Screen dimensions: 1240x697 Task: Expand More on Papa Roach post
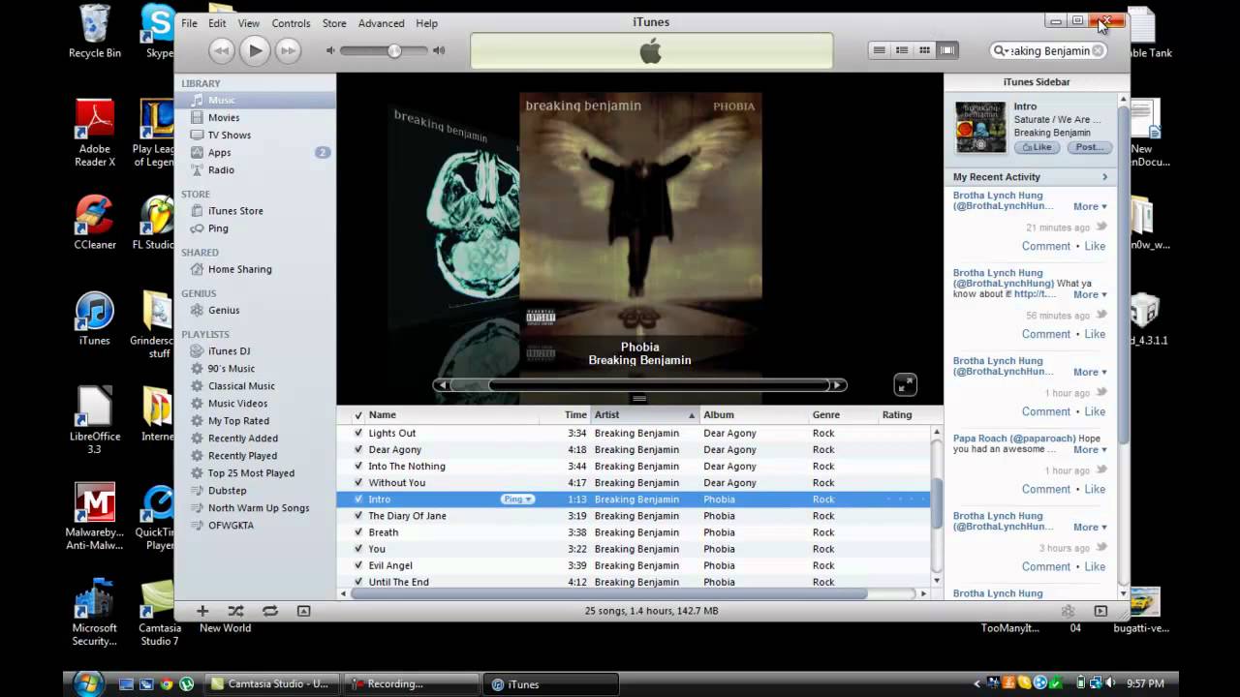(1090, 449)
